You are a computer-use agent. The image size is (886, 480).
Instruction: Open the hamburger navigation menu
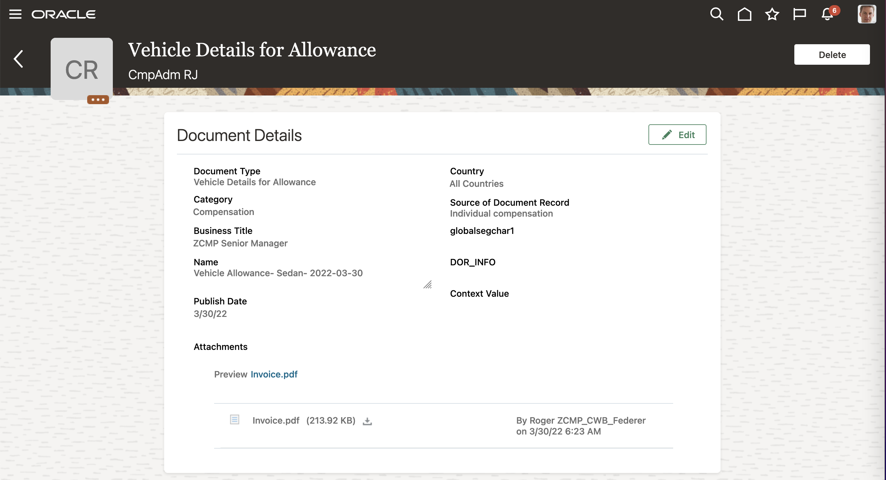point(15,14)
